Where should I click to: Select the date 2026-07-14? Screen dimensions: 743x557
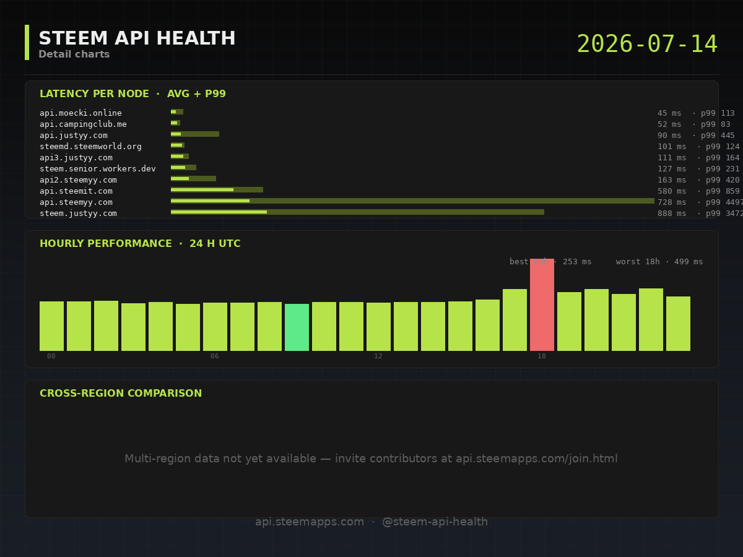(647, 45)
